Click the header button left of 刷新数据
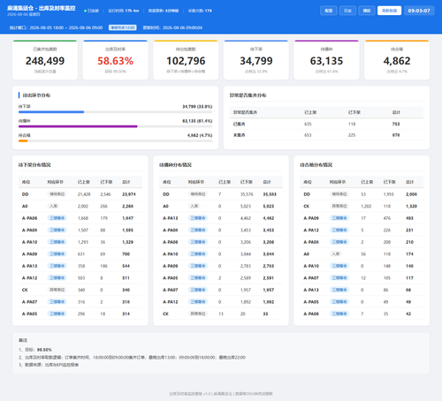The width and height of the screenshot is (442, 401). pos(367,11)
